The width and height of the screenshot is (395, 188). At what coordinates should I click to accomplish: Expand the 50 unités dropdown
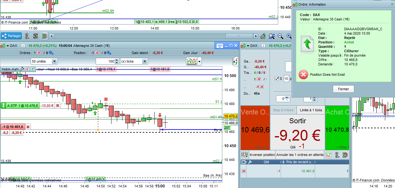(54, 61)
